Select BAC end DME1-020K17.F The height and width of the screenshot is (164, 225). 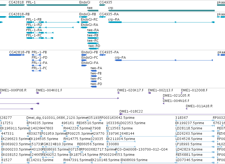[x=130, y=90]
